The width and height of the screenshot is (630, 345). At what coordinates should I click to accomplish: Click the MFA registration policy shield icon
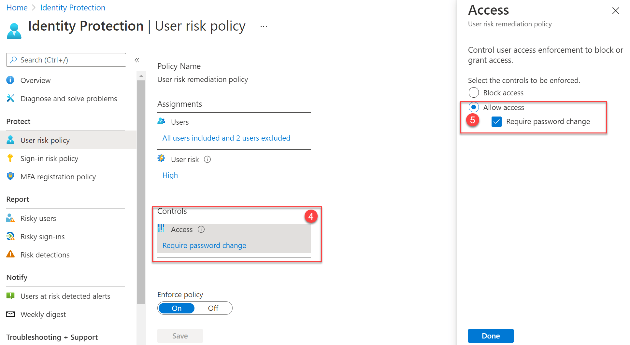10,176
